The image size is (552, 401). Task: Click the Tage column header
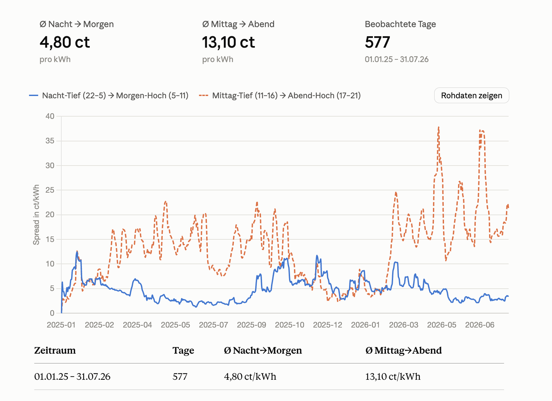click(183, 351)
